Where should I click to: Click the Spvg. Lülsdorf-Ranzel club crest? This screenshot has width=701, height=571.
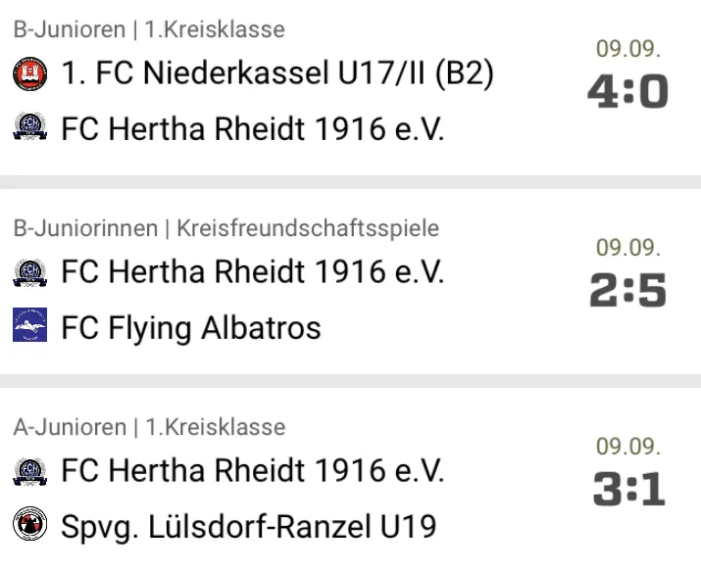30,524
